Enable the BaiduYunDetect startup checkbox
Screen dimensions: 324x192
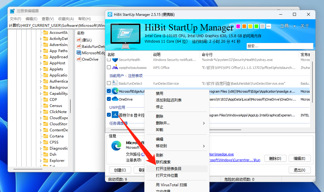109,83
